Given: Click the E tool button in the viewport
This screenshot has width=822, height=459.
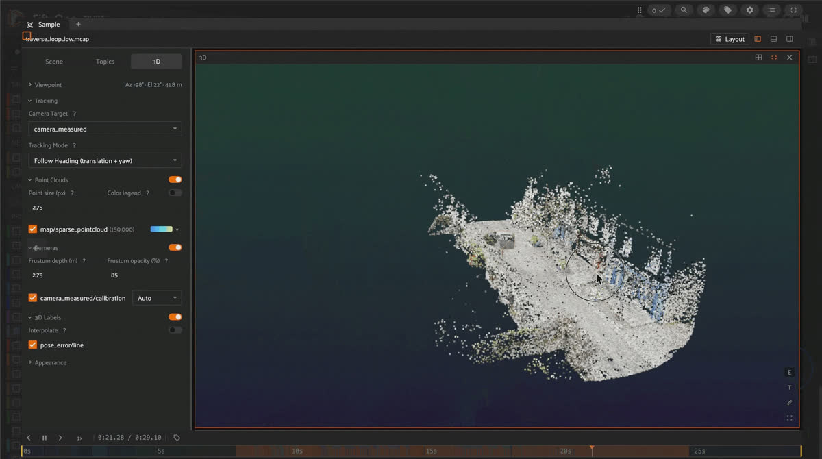Looking at the screenshot, I should pos(789,373).
